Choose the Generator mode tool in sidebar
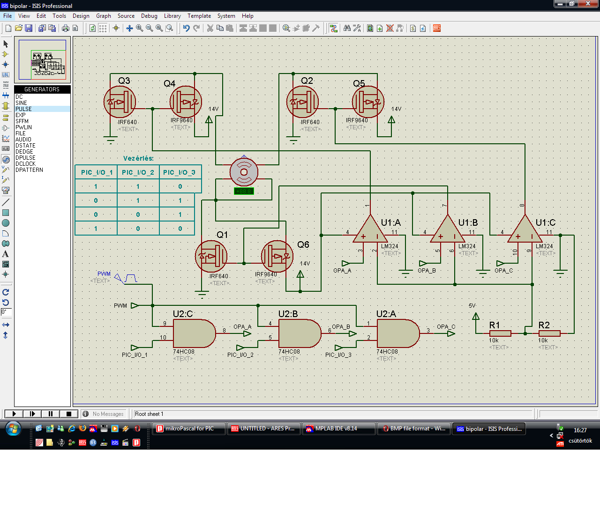600x510 pixels. [6, 159]
